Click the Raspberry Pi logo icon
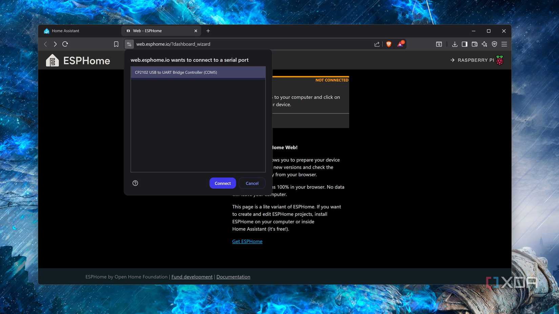This screenshot has height=314, width=559. click(x=500, y=60)
